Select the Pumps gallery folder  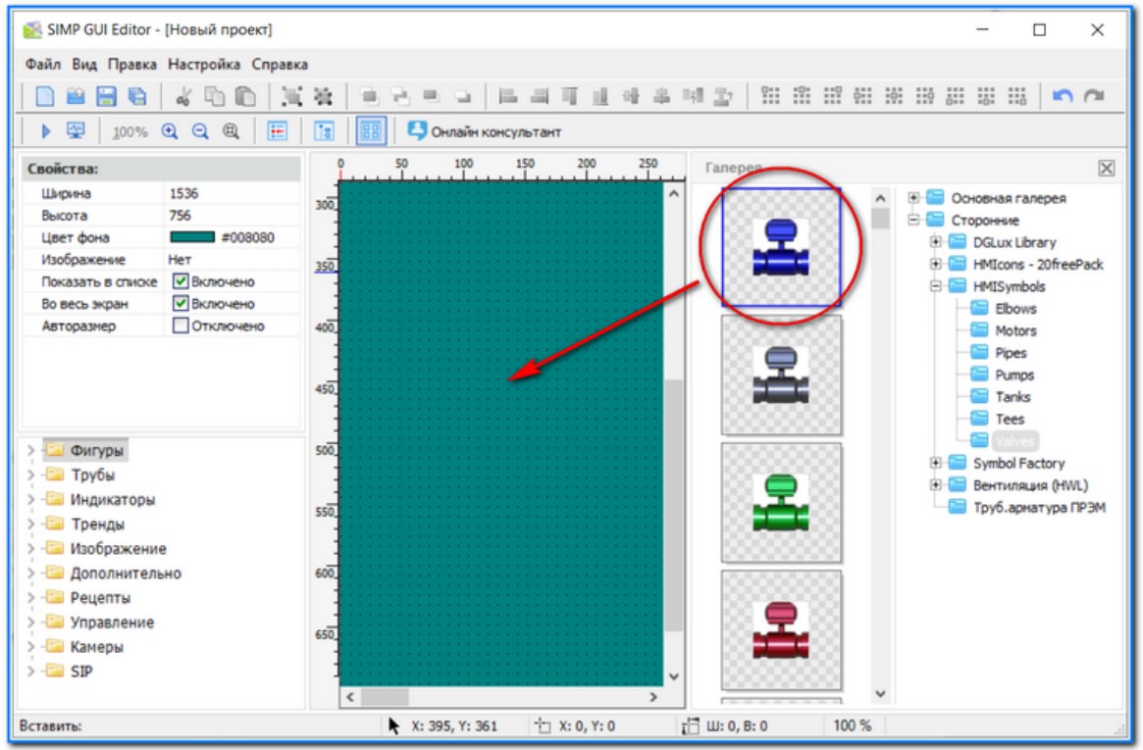click(1003, 375)
